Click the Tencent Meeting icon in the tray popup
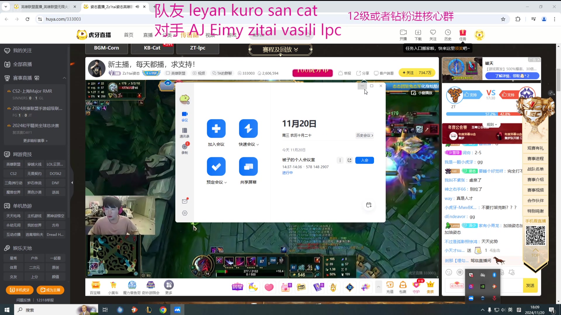Viewport: 561px width, 315px height. (471, 298)
